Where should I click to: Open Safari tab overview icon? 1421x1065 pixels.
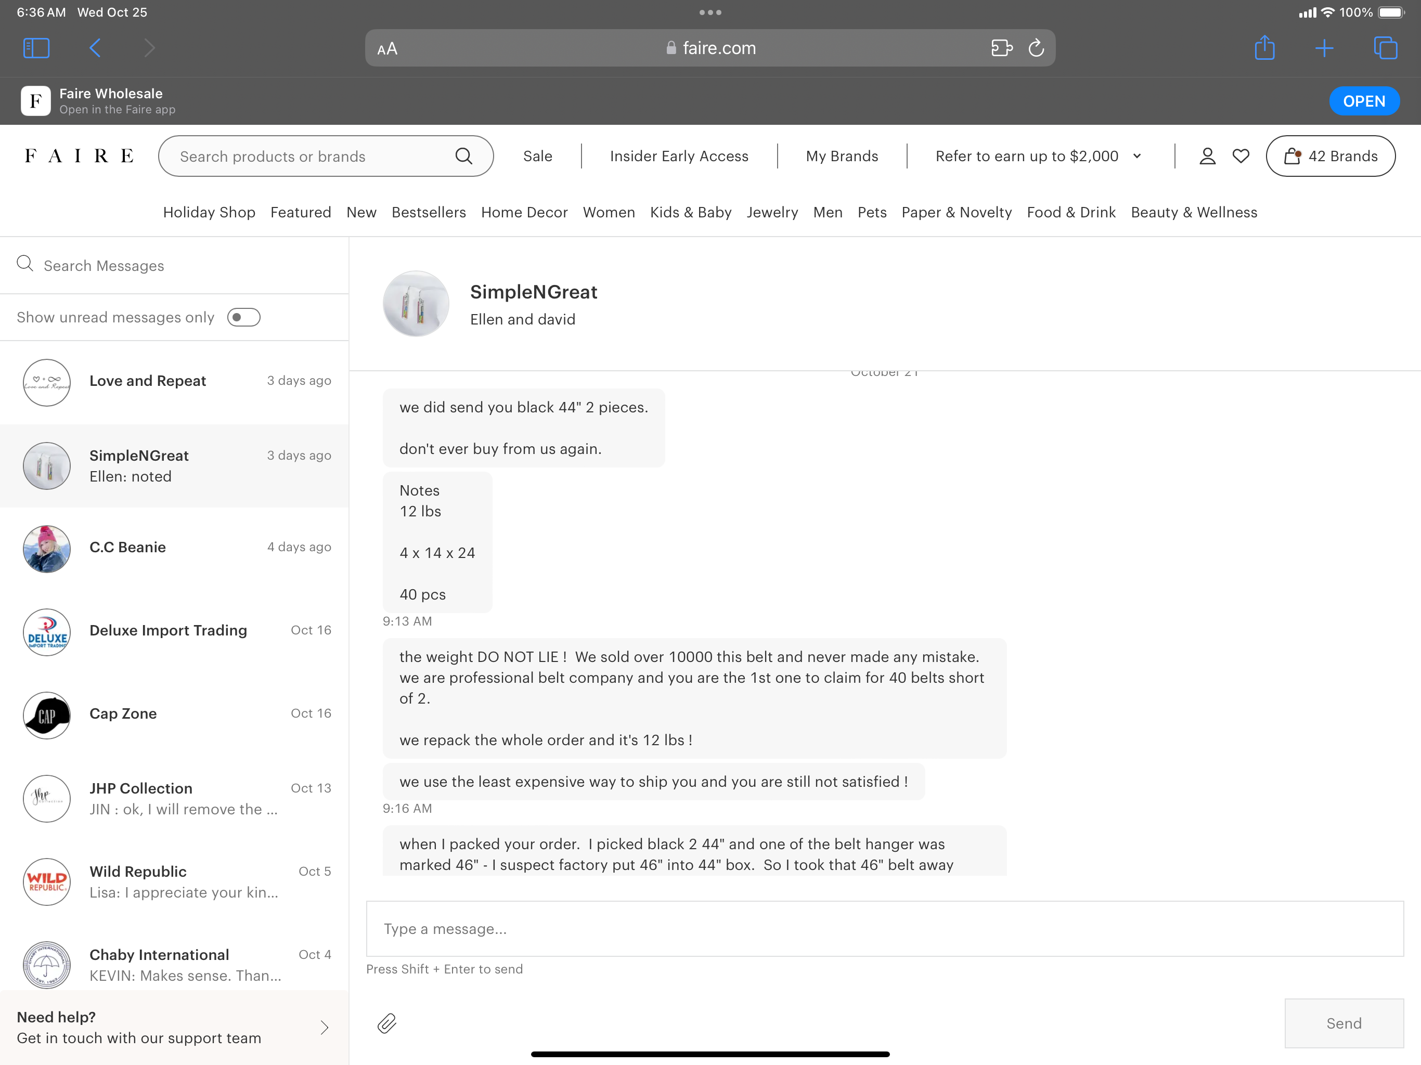coord(1385,48)
